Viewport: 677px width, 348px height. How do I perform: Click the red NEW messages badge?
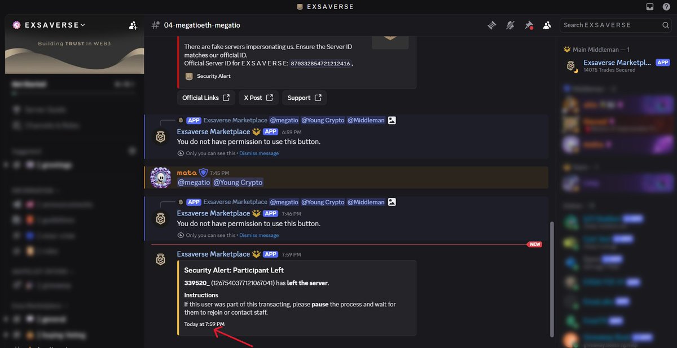click(534, 244)
